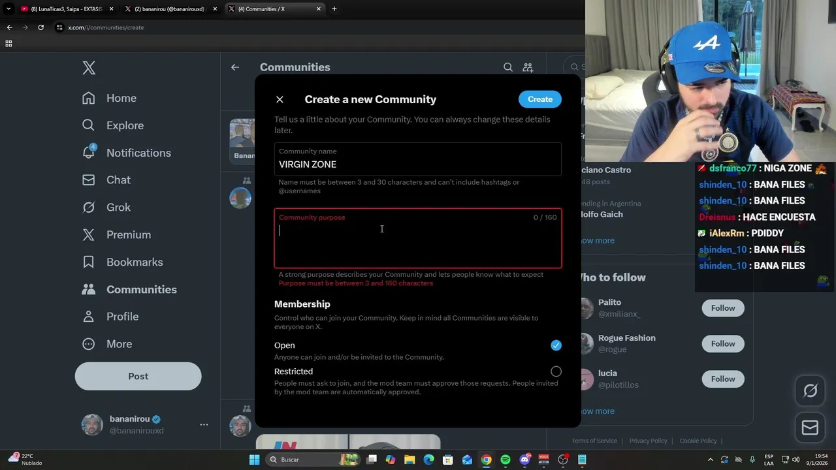836x470 pixels.
Task: Click the blue Post button
Action: (x=138, y=376)
